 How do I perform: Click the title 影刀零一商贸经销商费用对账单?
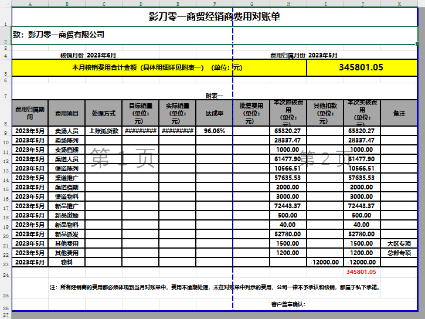pyautogui.click(x=215, y=17)
